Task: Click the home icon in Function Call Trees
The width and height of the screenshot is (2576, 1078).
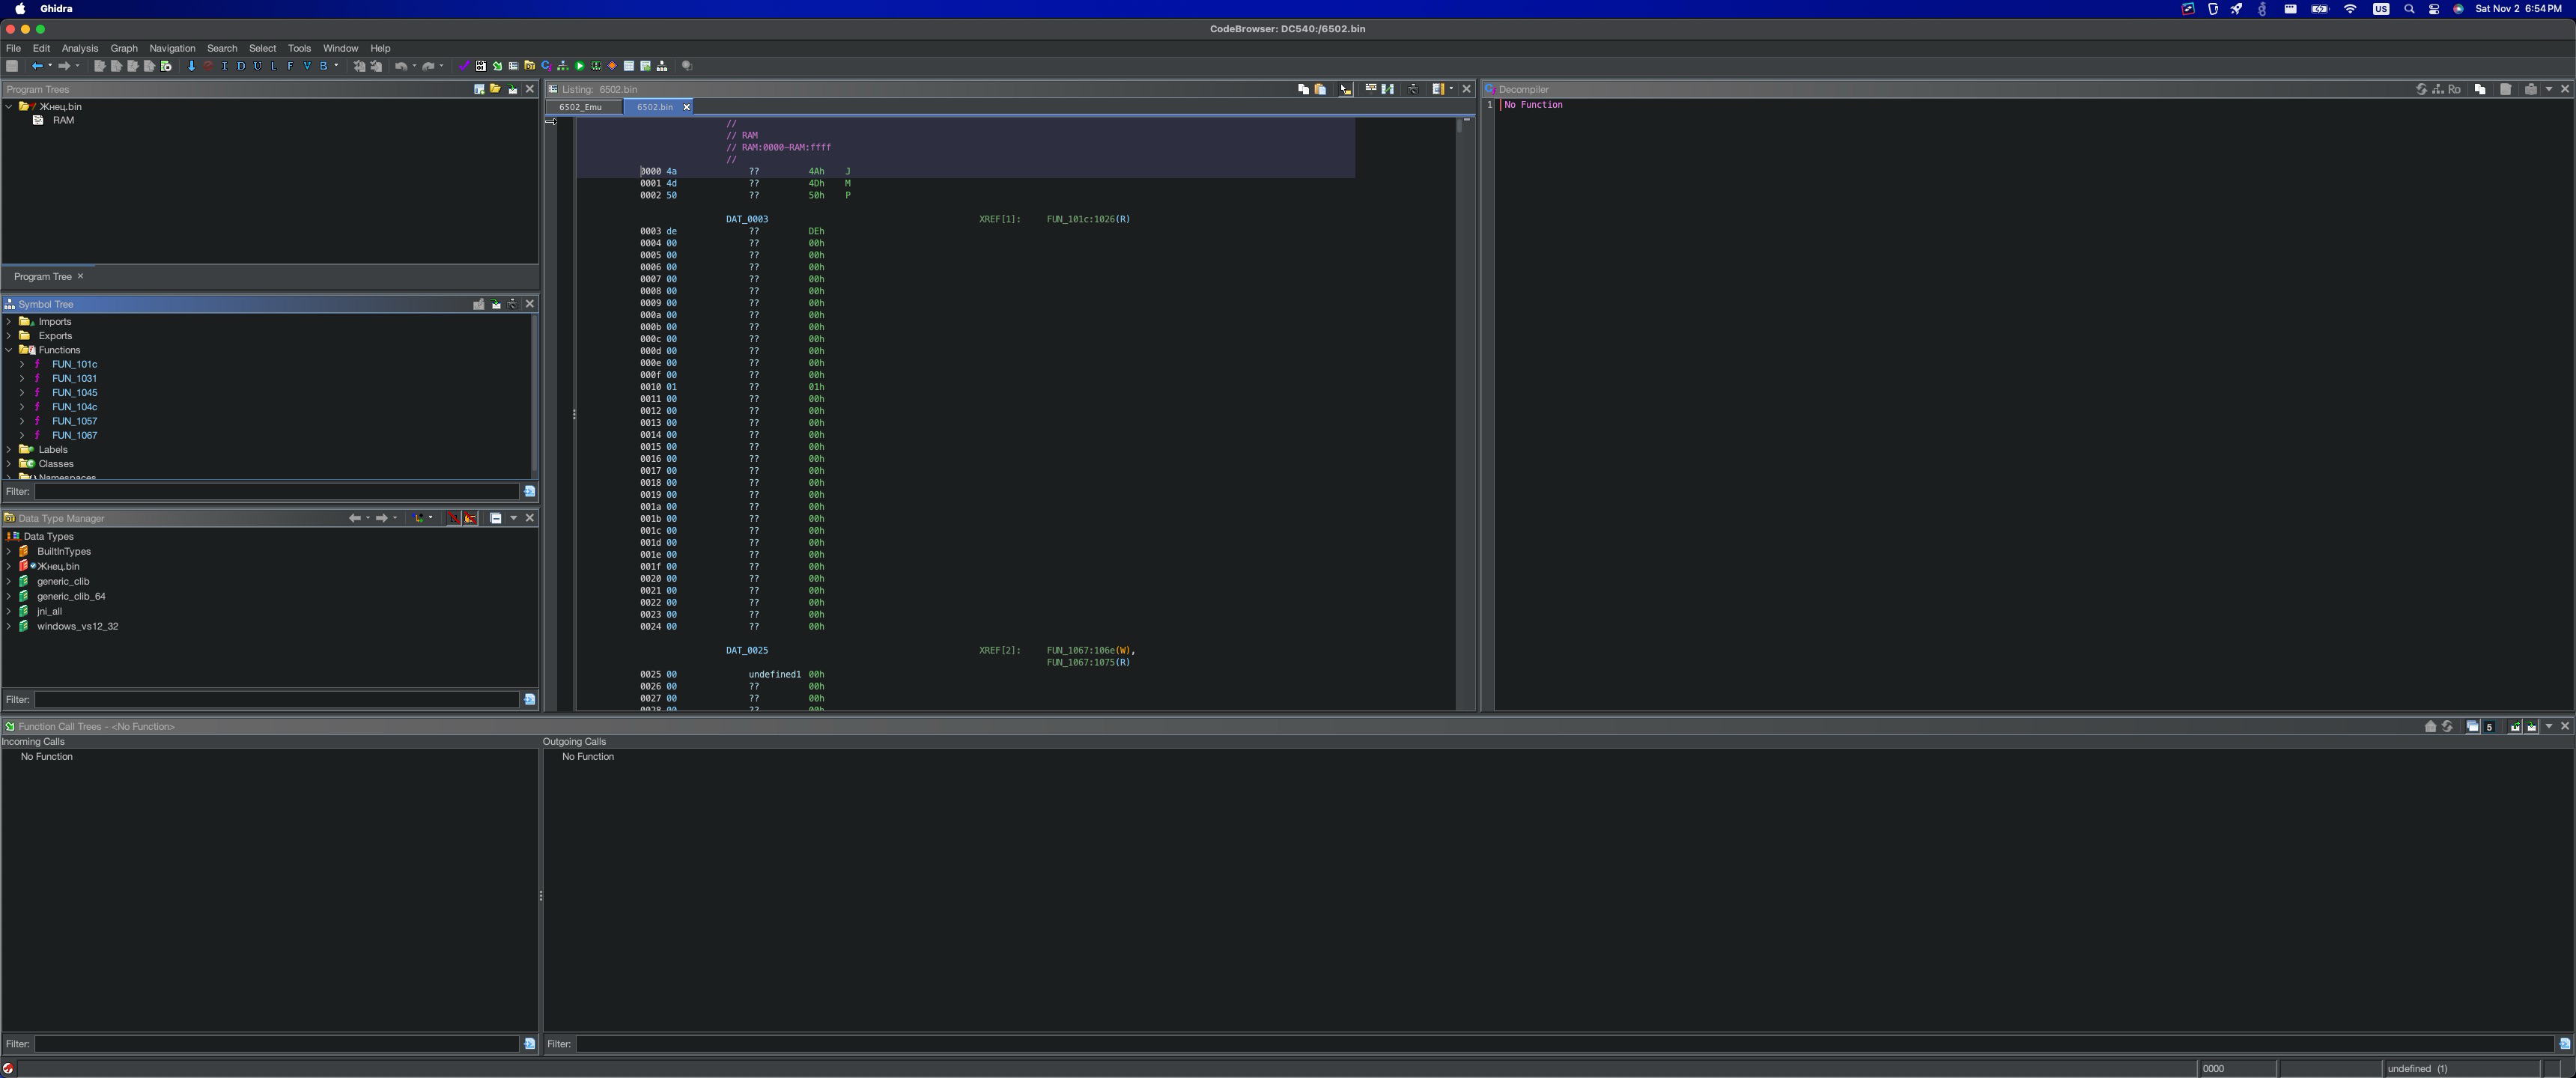Action: coord(2430,726)
